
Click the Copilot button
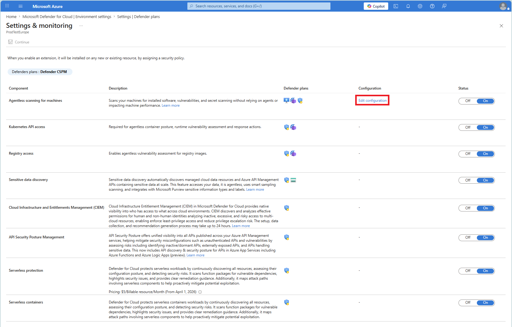click(376, 6)
